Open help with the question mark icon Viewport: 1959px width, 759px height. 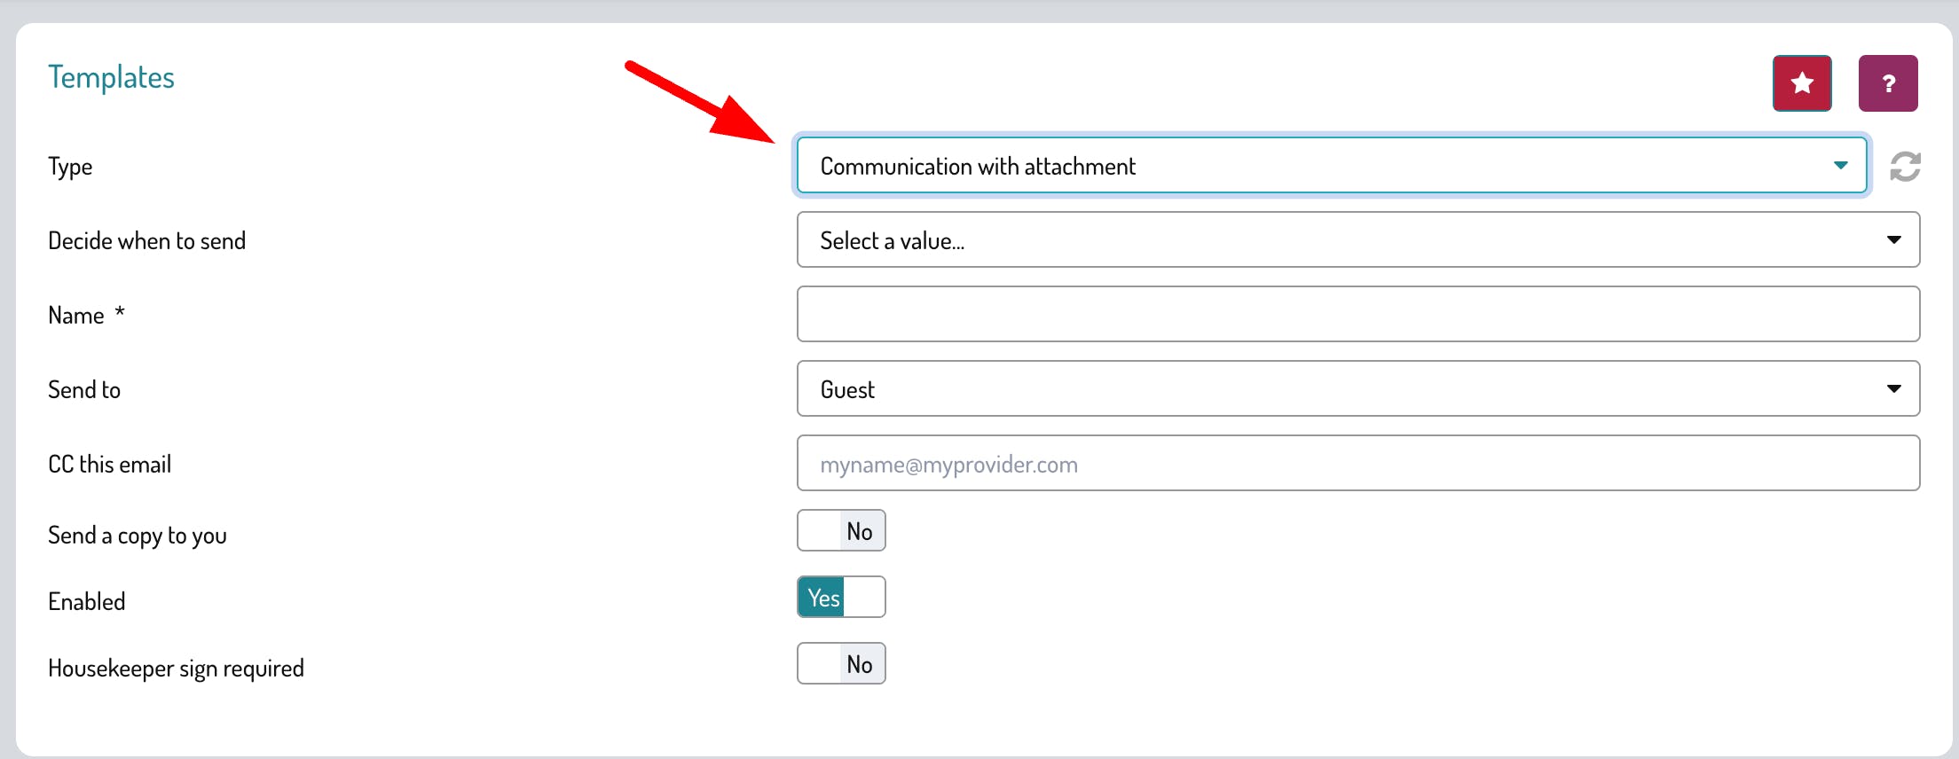tap(1887, 83)
